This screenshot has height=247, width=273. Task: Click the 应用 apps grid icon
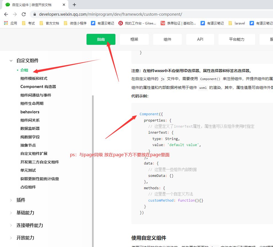5,23
